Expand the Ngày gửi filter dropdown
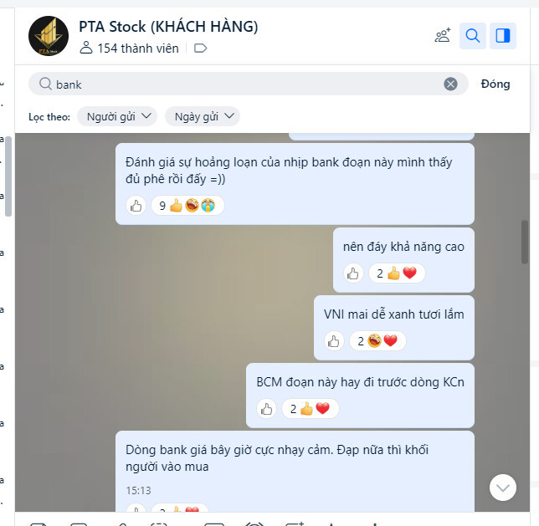This screenshot has width=539, height=526. 203,116
